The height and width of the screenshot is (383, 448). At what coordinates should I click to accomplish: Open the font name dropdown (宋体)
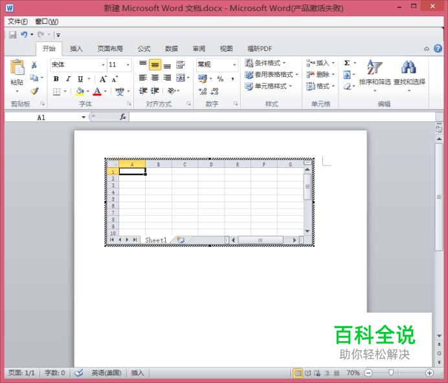[103, 65]
